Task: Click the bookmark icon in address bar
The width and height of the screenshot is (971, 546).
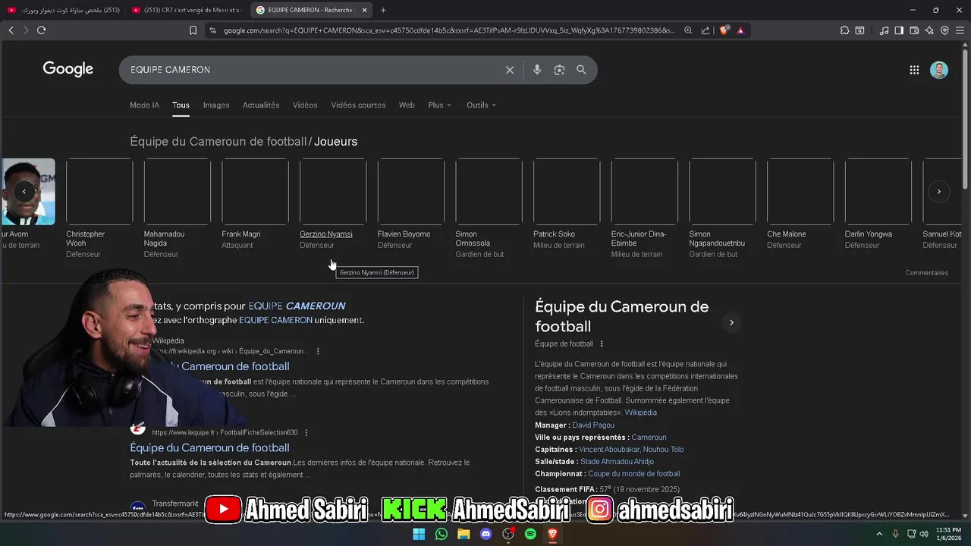Action: (x=193, y=30)
